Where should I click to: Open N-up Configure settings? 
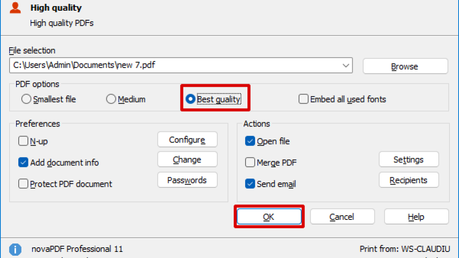pos(187,140)
